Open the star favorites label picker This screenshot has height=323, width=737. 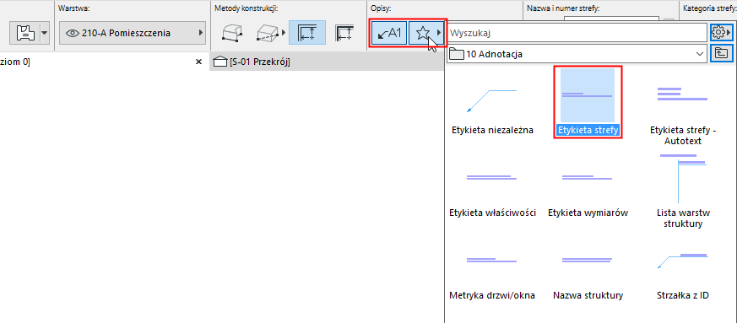click(427, 33)
